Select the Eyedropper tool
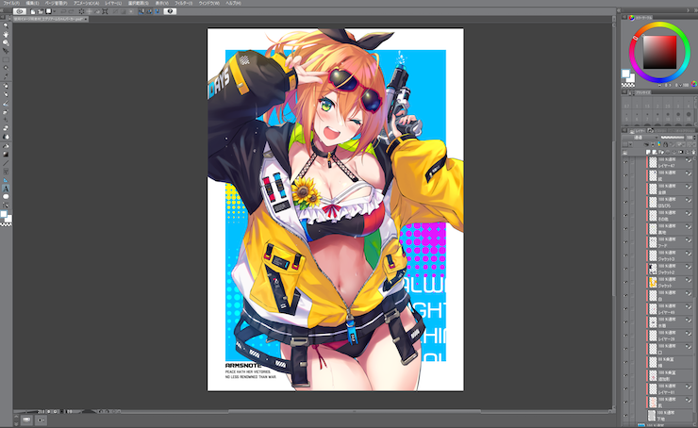 6,76
